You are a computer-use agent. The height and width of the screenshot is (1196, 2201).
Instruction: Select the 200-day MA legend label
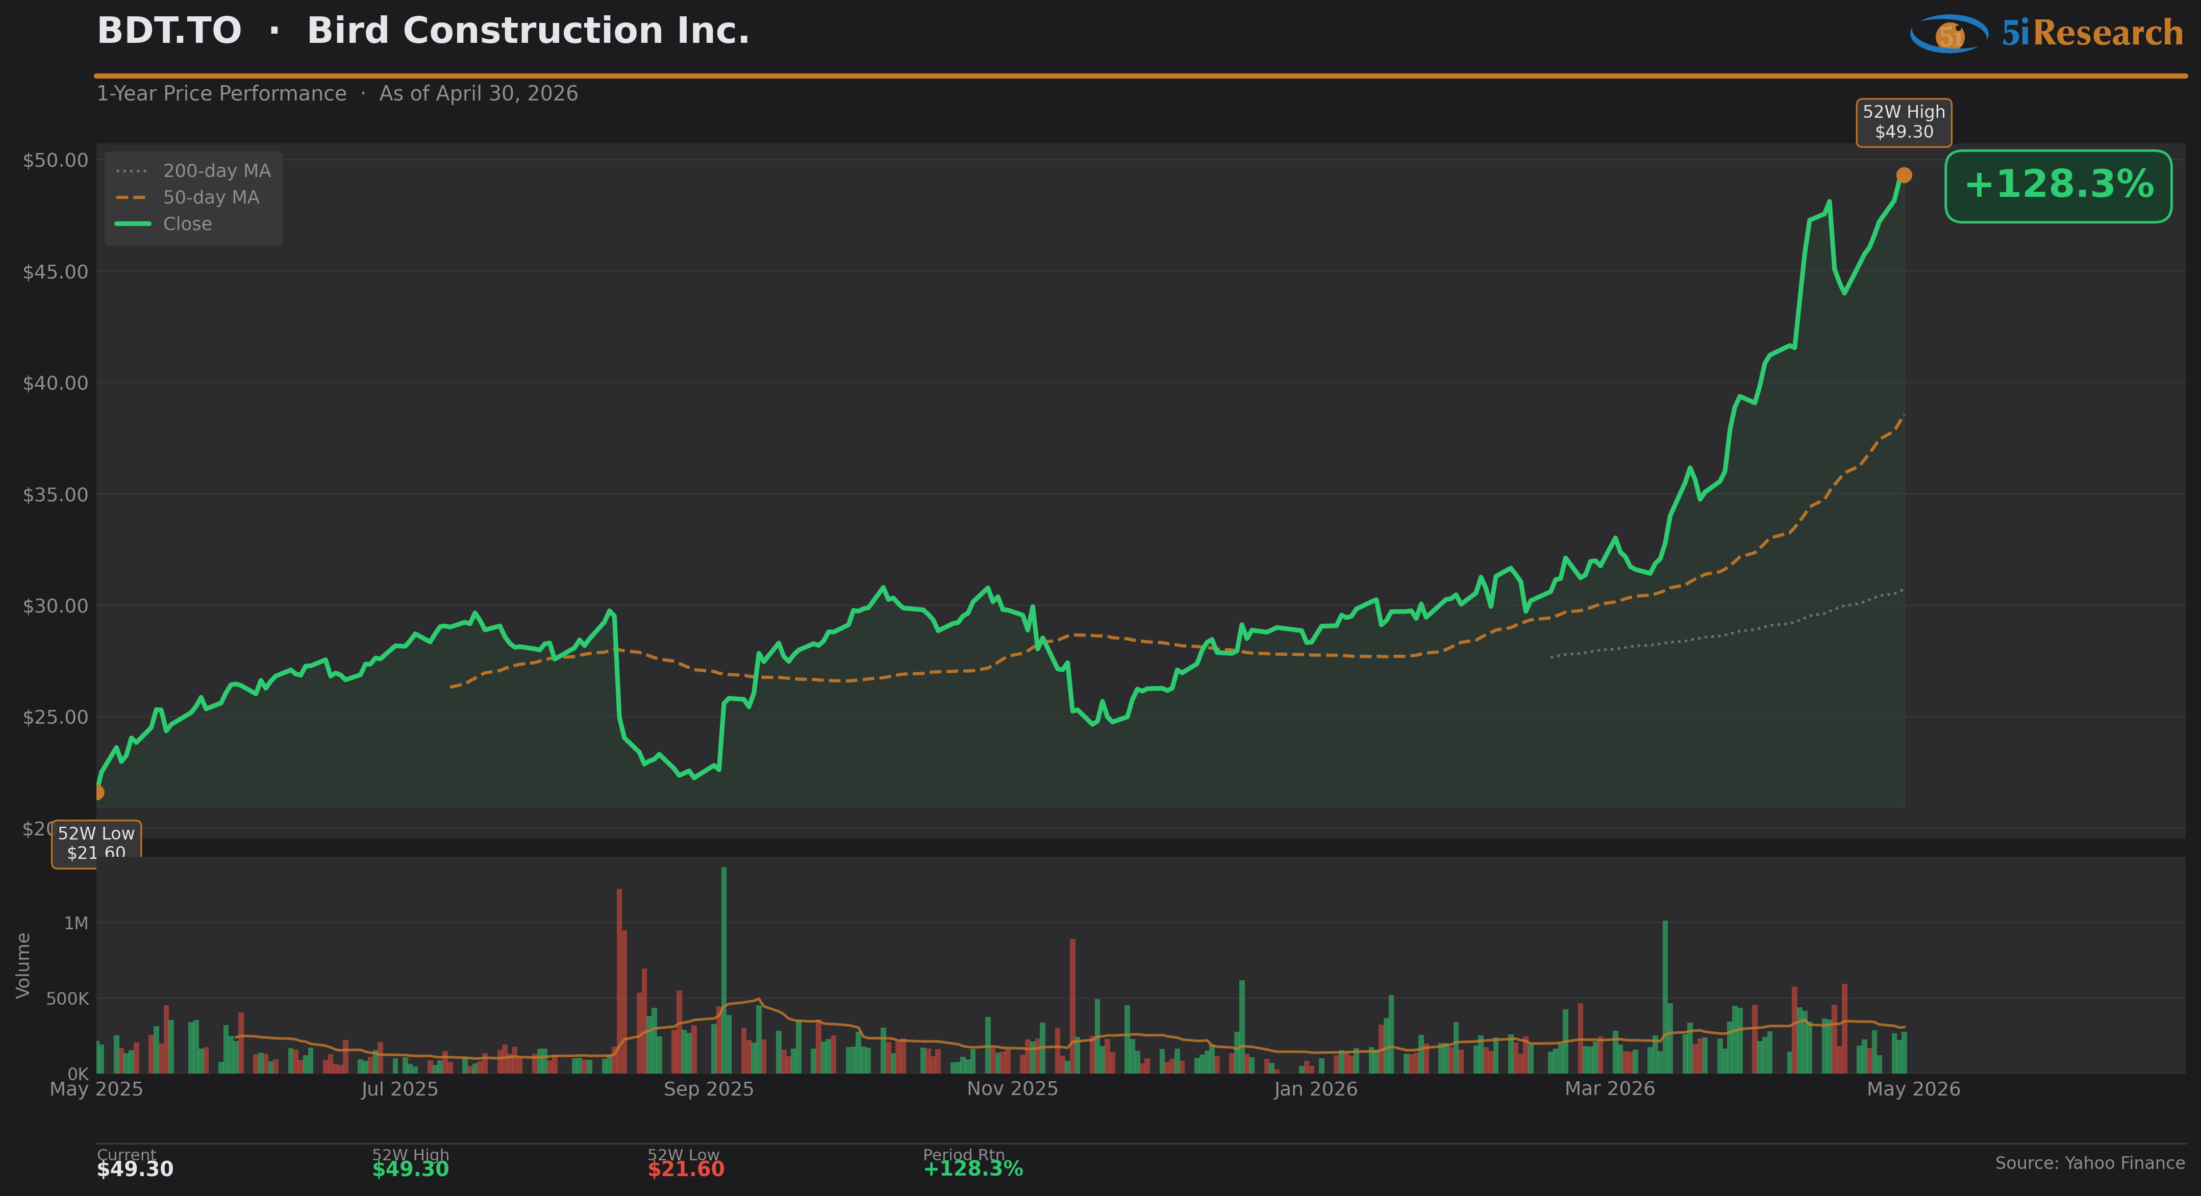point(217,171)
